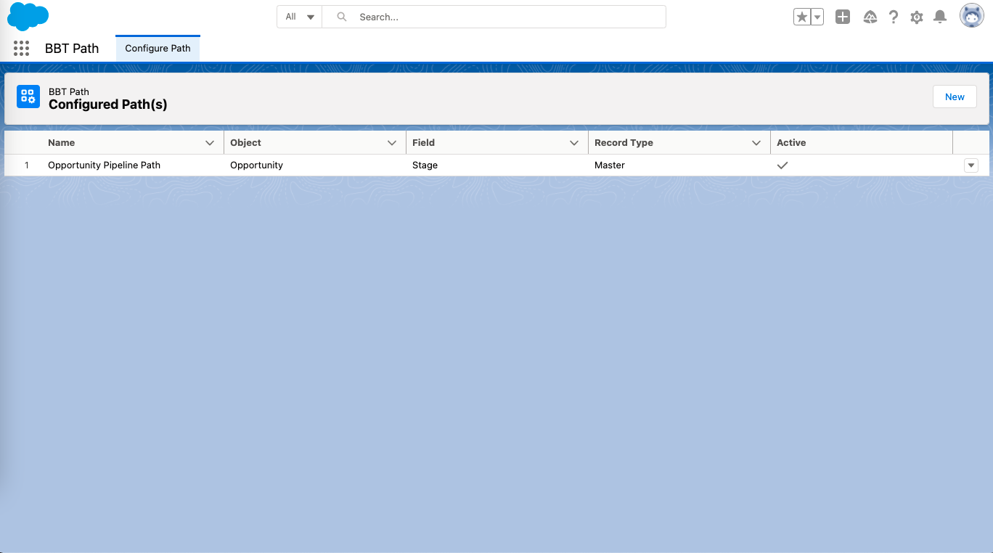Open the user profile avatar
993x553 pixels.
[971, 16]
